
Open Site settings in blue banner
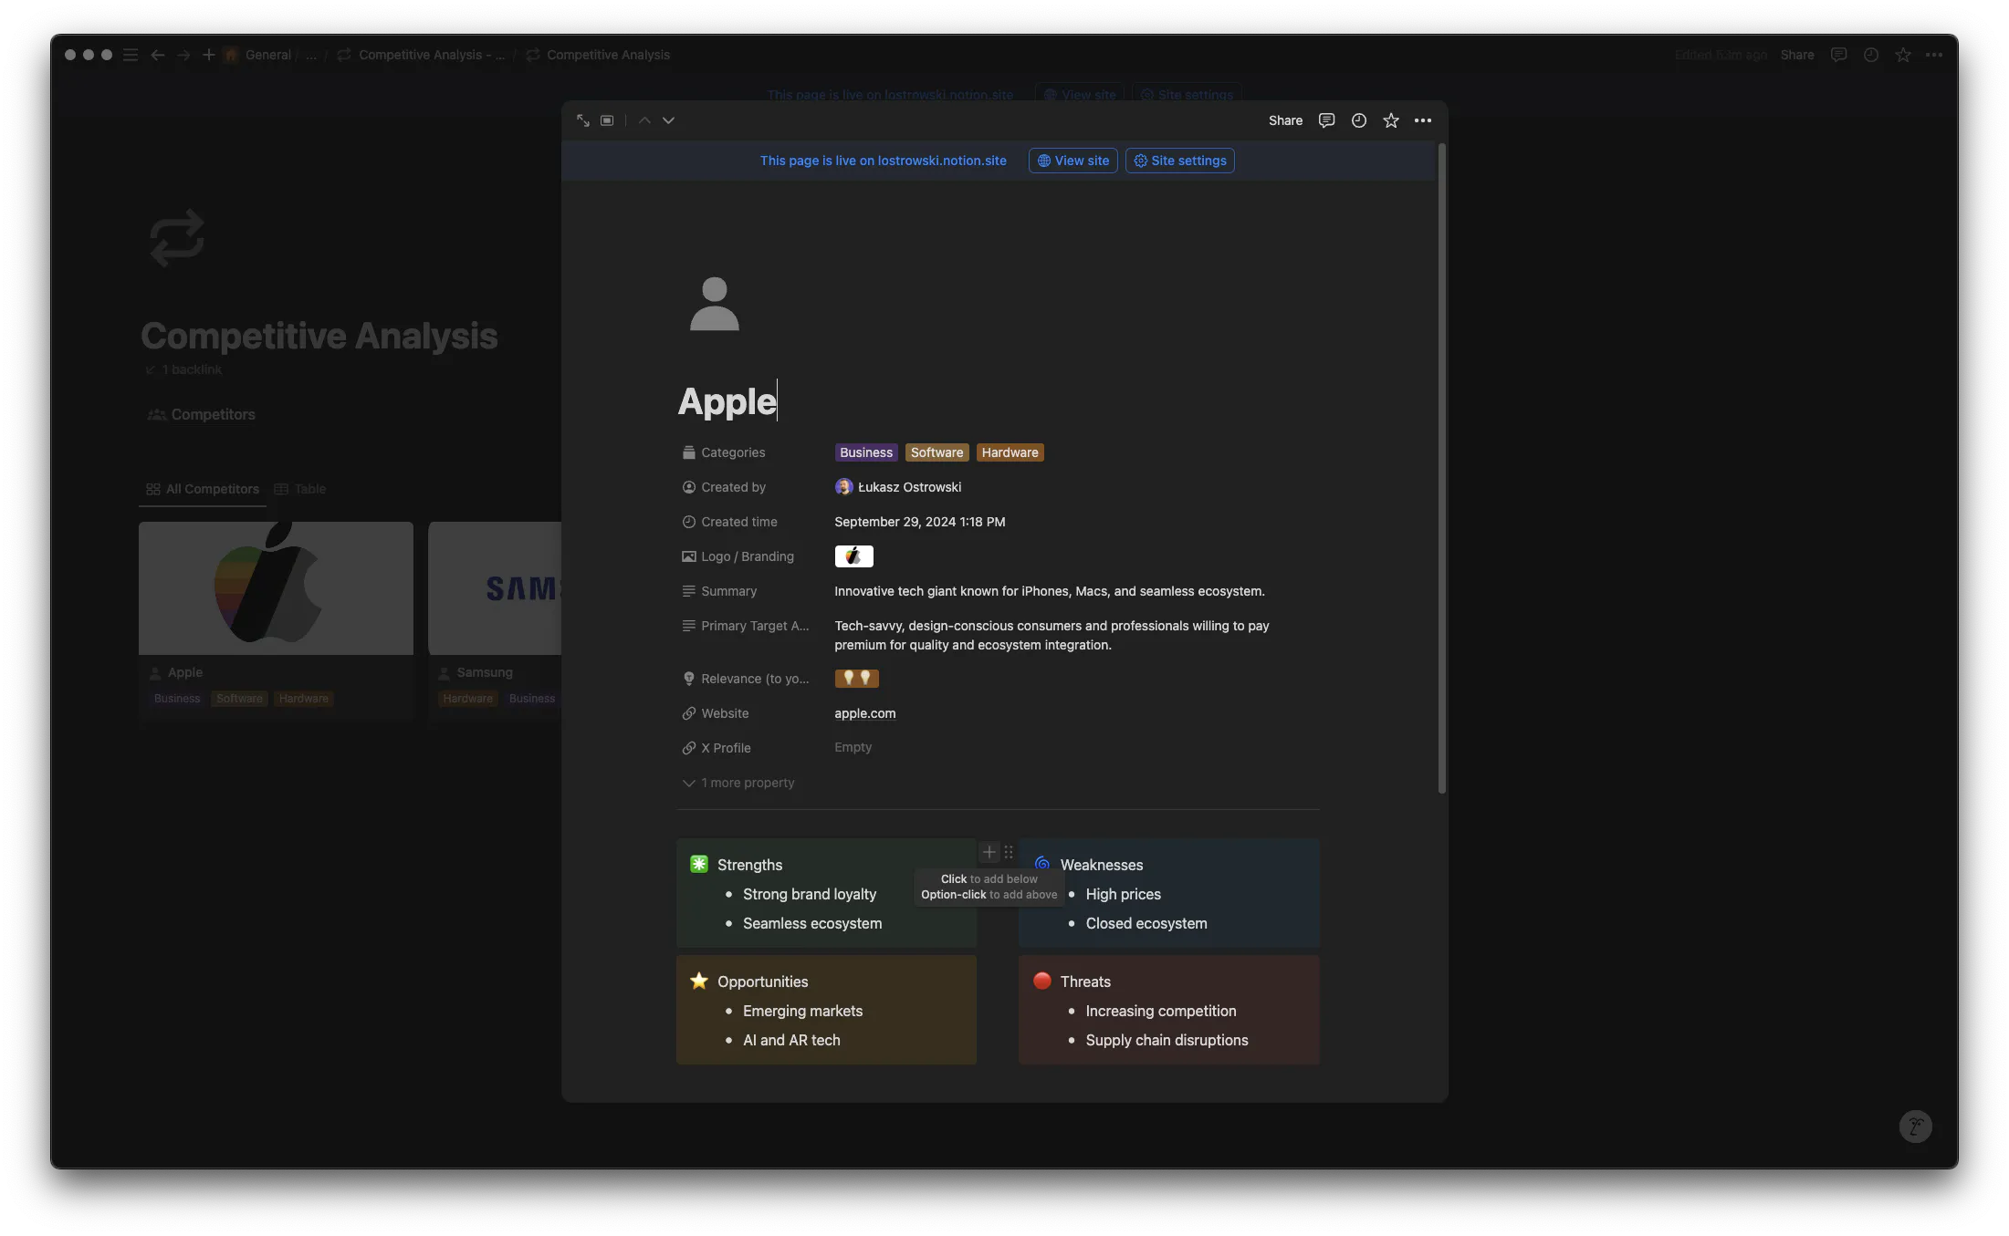[1179, 161]
